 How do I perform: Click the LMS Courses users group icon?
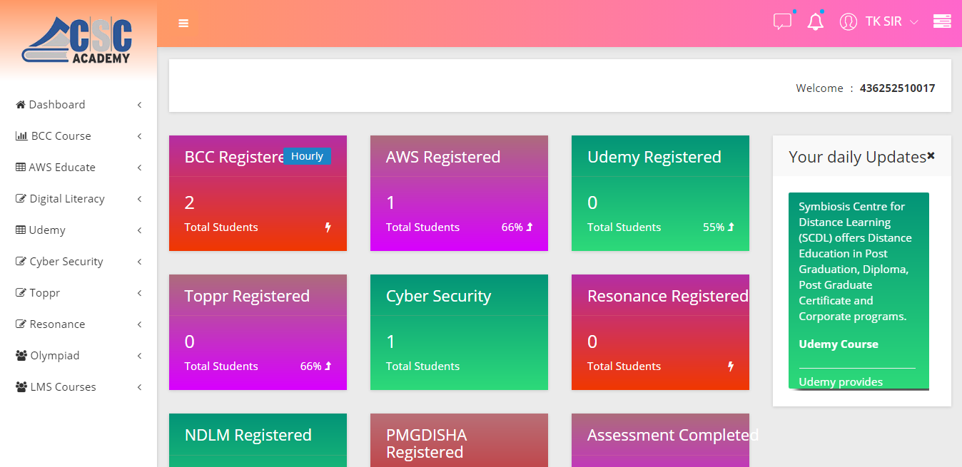coord(21,386)
